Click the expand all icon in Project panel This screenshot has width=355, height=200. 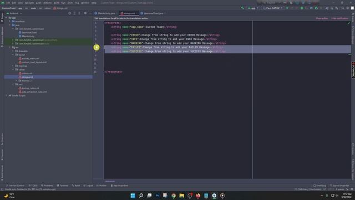pyautogui.click(x=74, y=13)
